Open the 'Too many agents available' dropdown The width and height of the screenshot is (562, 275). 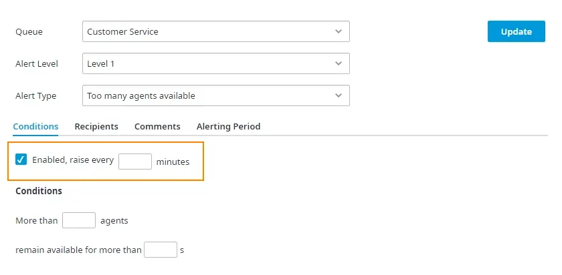point(215,95)
